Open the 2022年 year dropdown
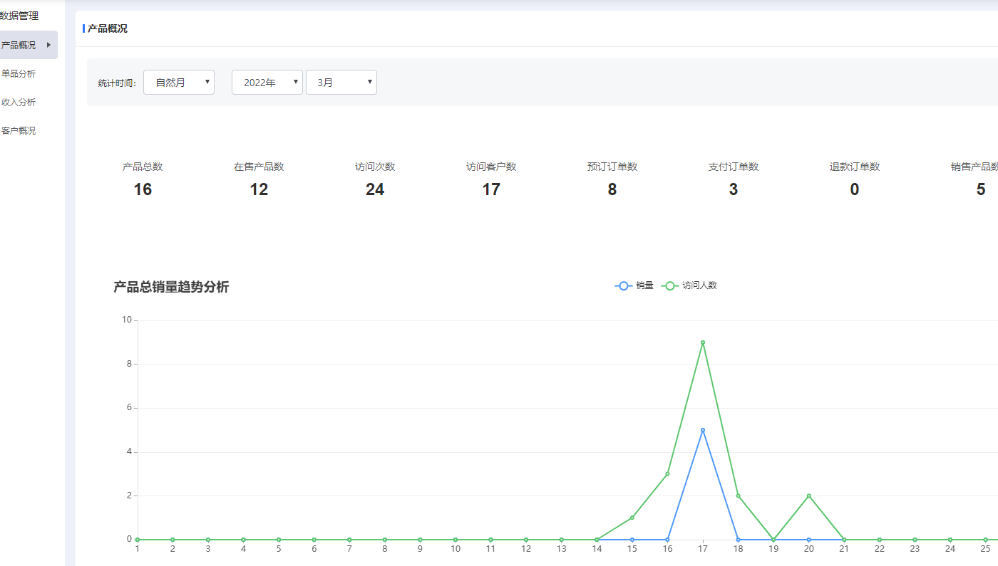Screen dimensions: 998x566 click(267, 82)
